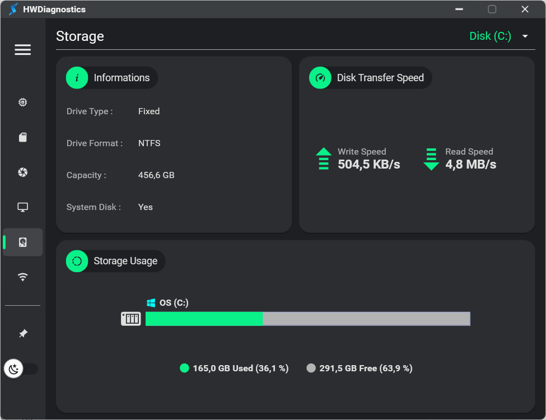Viewport: 546px width, 420px height.
Task: Click the green Write Speed up arrow
Action: point(324,158)
